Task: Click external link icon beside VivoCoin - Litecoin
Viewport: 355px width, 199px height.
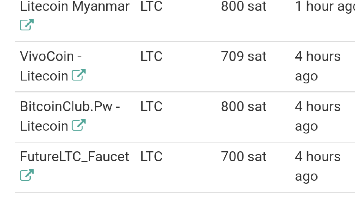Action: click(79, 75)
